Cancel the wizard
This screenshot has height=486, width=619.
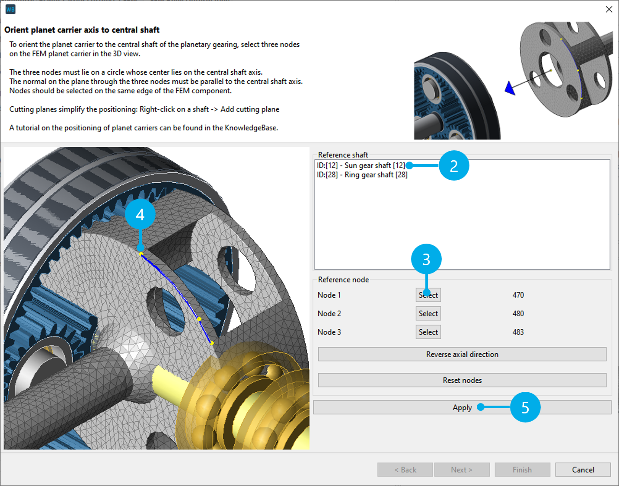[582, 470]
